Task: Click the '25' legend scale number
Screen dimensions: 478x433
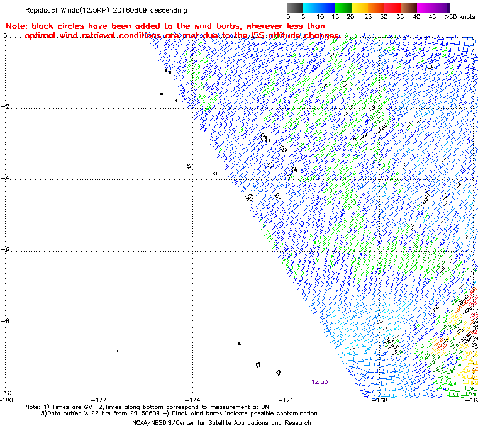Action: (x=368, y=17)
